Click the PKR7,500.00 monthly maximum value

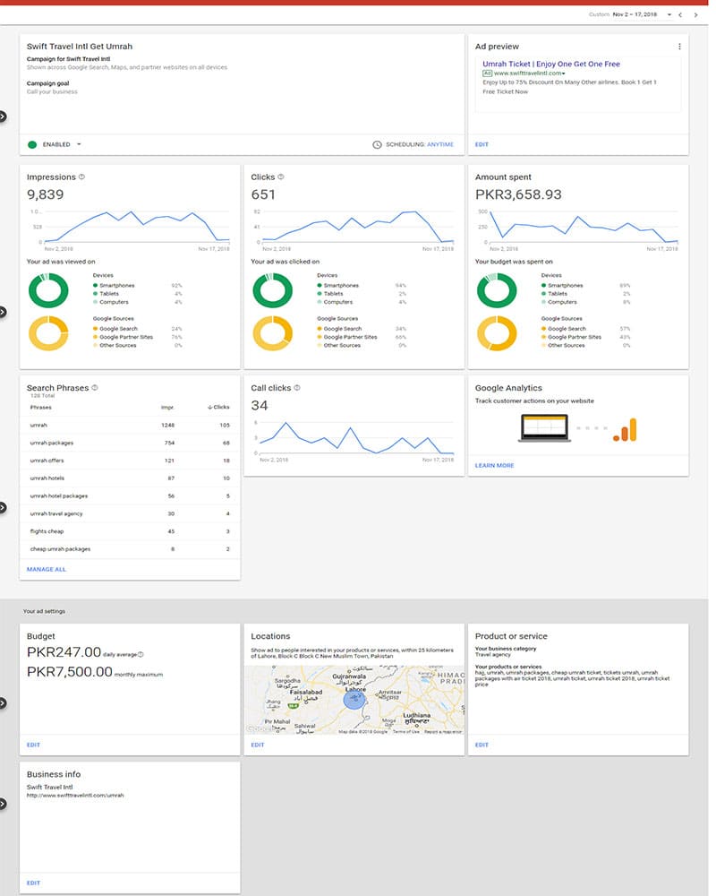(70, 672)
